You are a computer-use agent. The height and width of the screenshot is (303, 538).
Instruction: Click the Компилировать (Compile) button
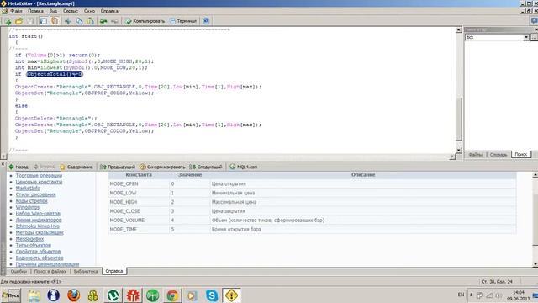click(145, 21)
